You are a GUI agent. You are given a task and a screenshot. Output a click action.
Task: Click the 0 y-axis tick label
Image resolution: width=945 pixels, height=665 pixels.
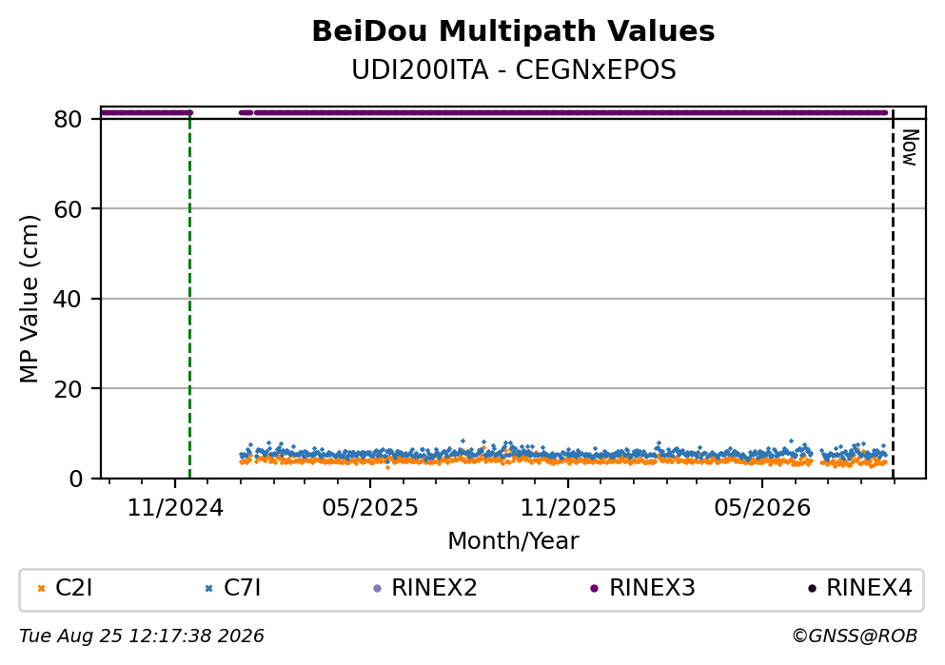coord(75,479)
